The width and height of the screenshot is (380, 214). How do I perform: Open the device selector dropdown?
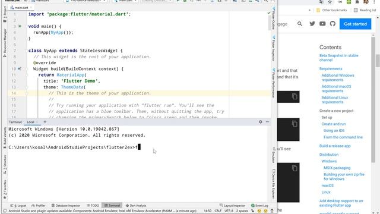point(85,1)
